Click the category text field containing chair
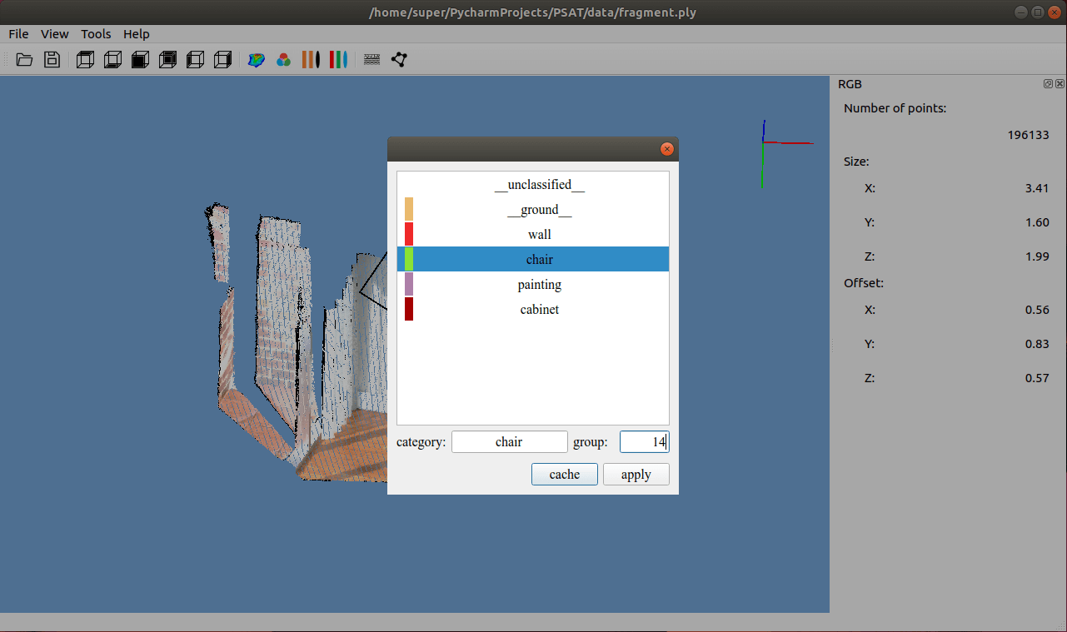 point(509,442)
